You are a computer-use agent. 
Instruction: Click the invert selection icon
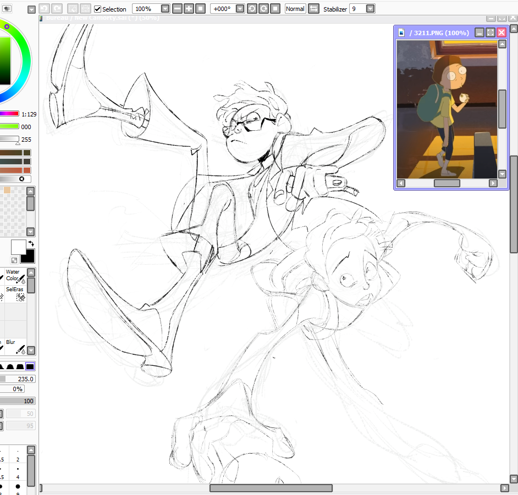(85, 9)
